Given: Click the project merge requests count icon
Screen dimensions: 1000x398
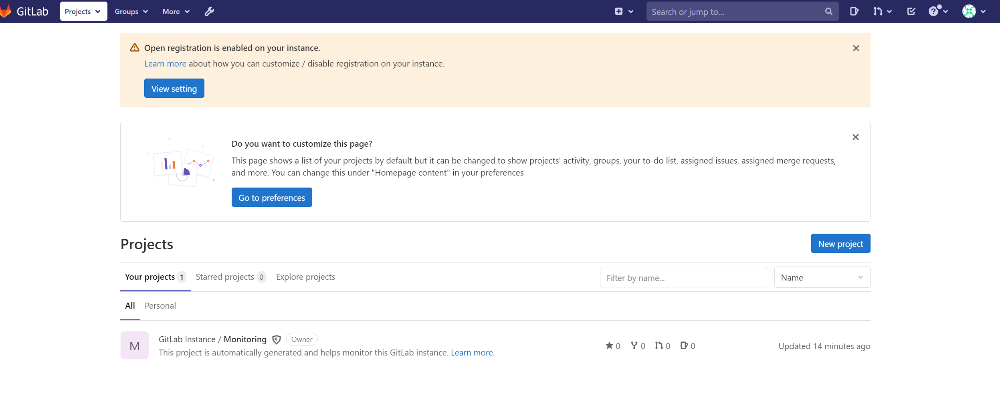Looking at the screenshot, I should 659,345.
